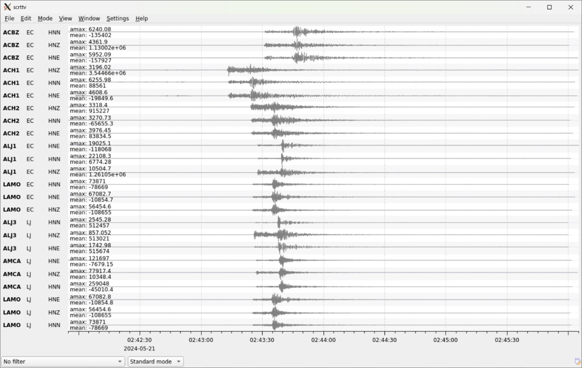Expand the 'Standard mode' dropdown
Viewport: 582px width, 368px height.
[x=156, y=361]
